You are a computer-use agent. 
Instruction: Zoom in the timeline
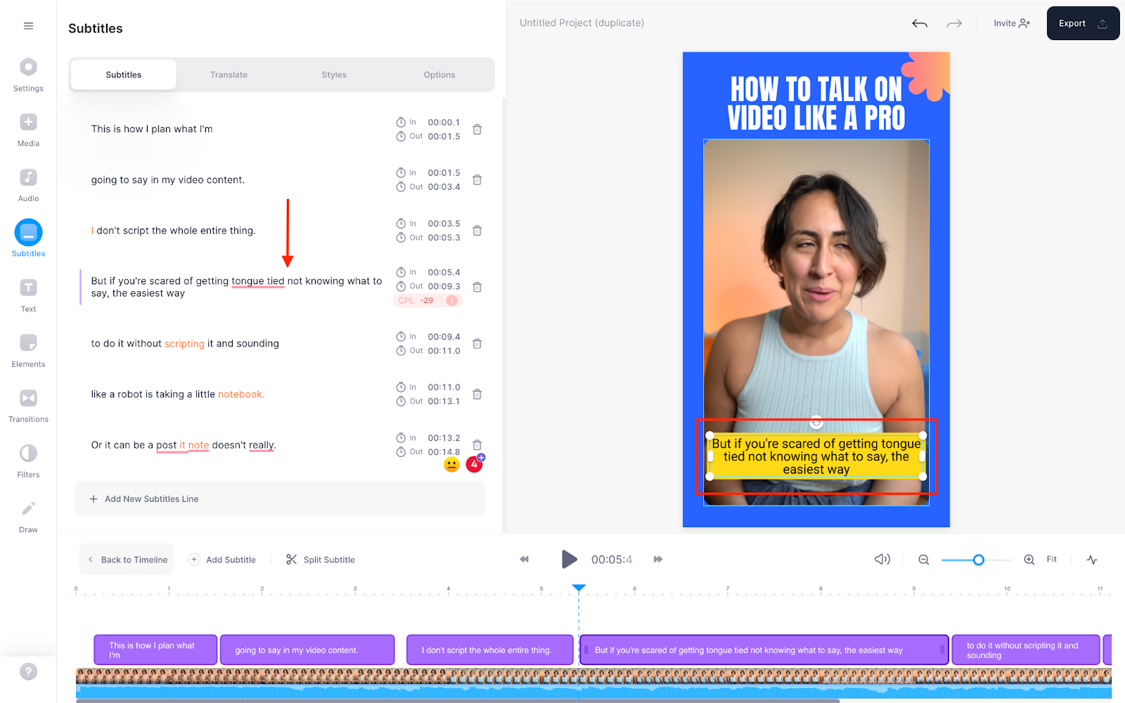[x=1029, y=560]
